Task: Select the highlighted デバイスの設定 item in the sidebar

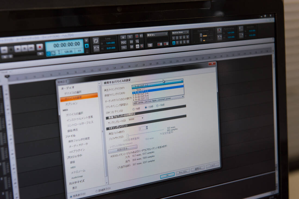Action: click(79, 97)
